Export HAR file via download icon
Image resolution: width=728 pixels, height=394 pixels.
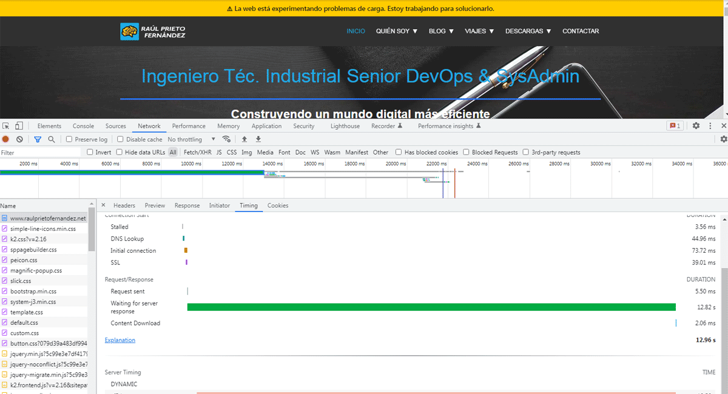[258, 139]
